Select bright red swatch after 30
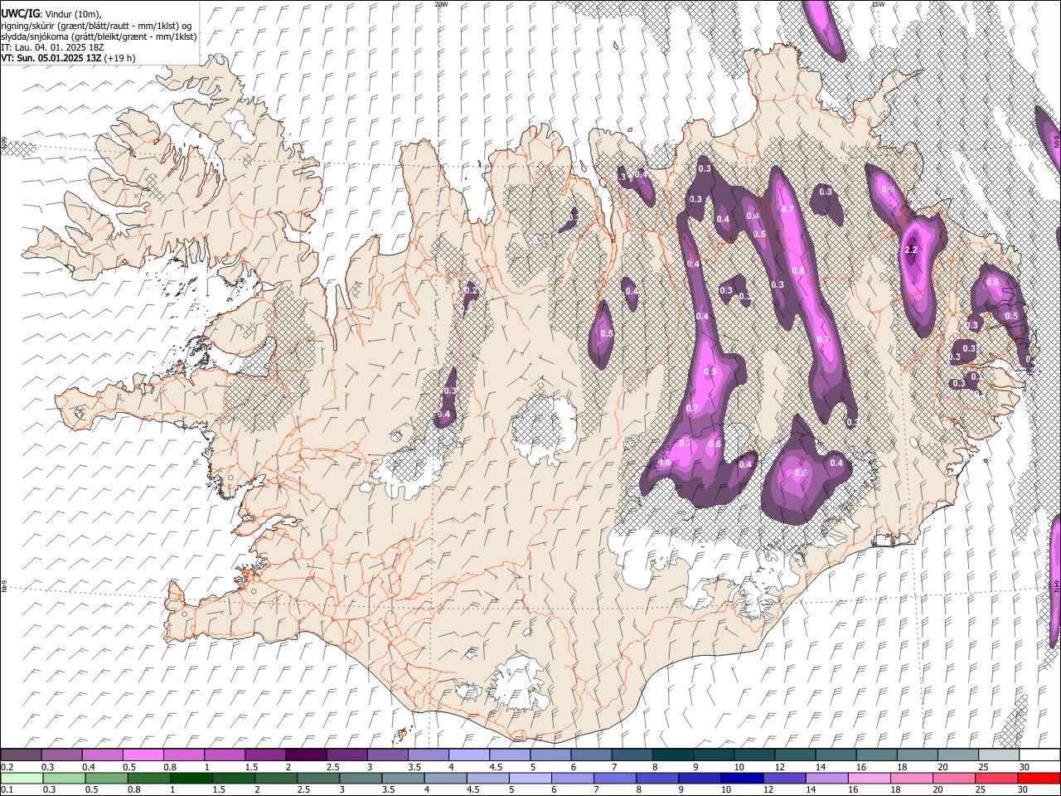The height and width of the screenshot is (796, 1061). coord(1040,779)
